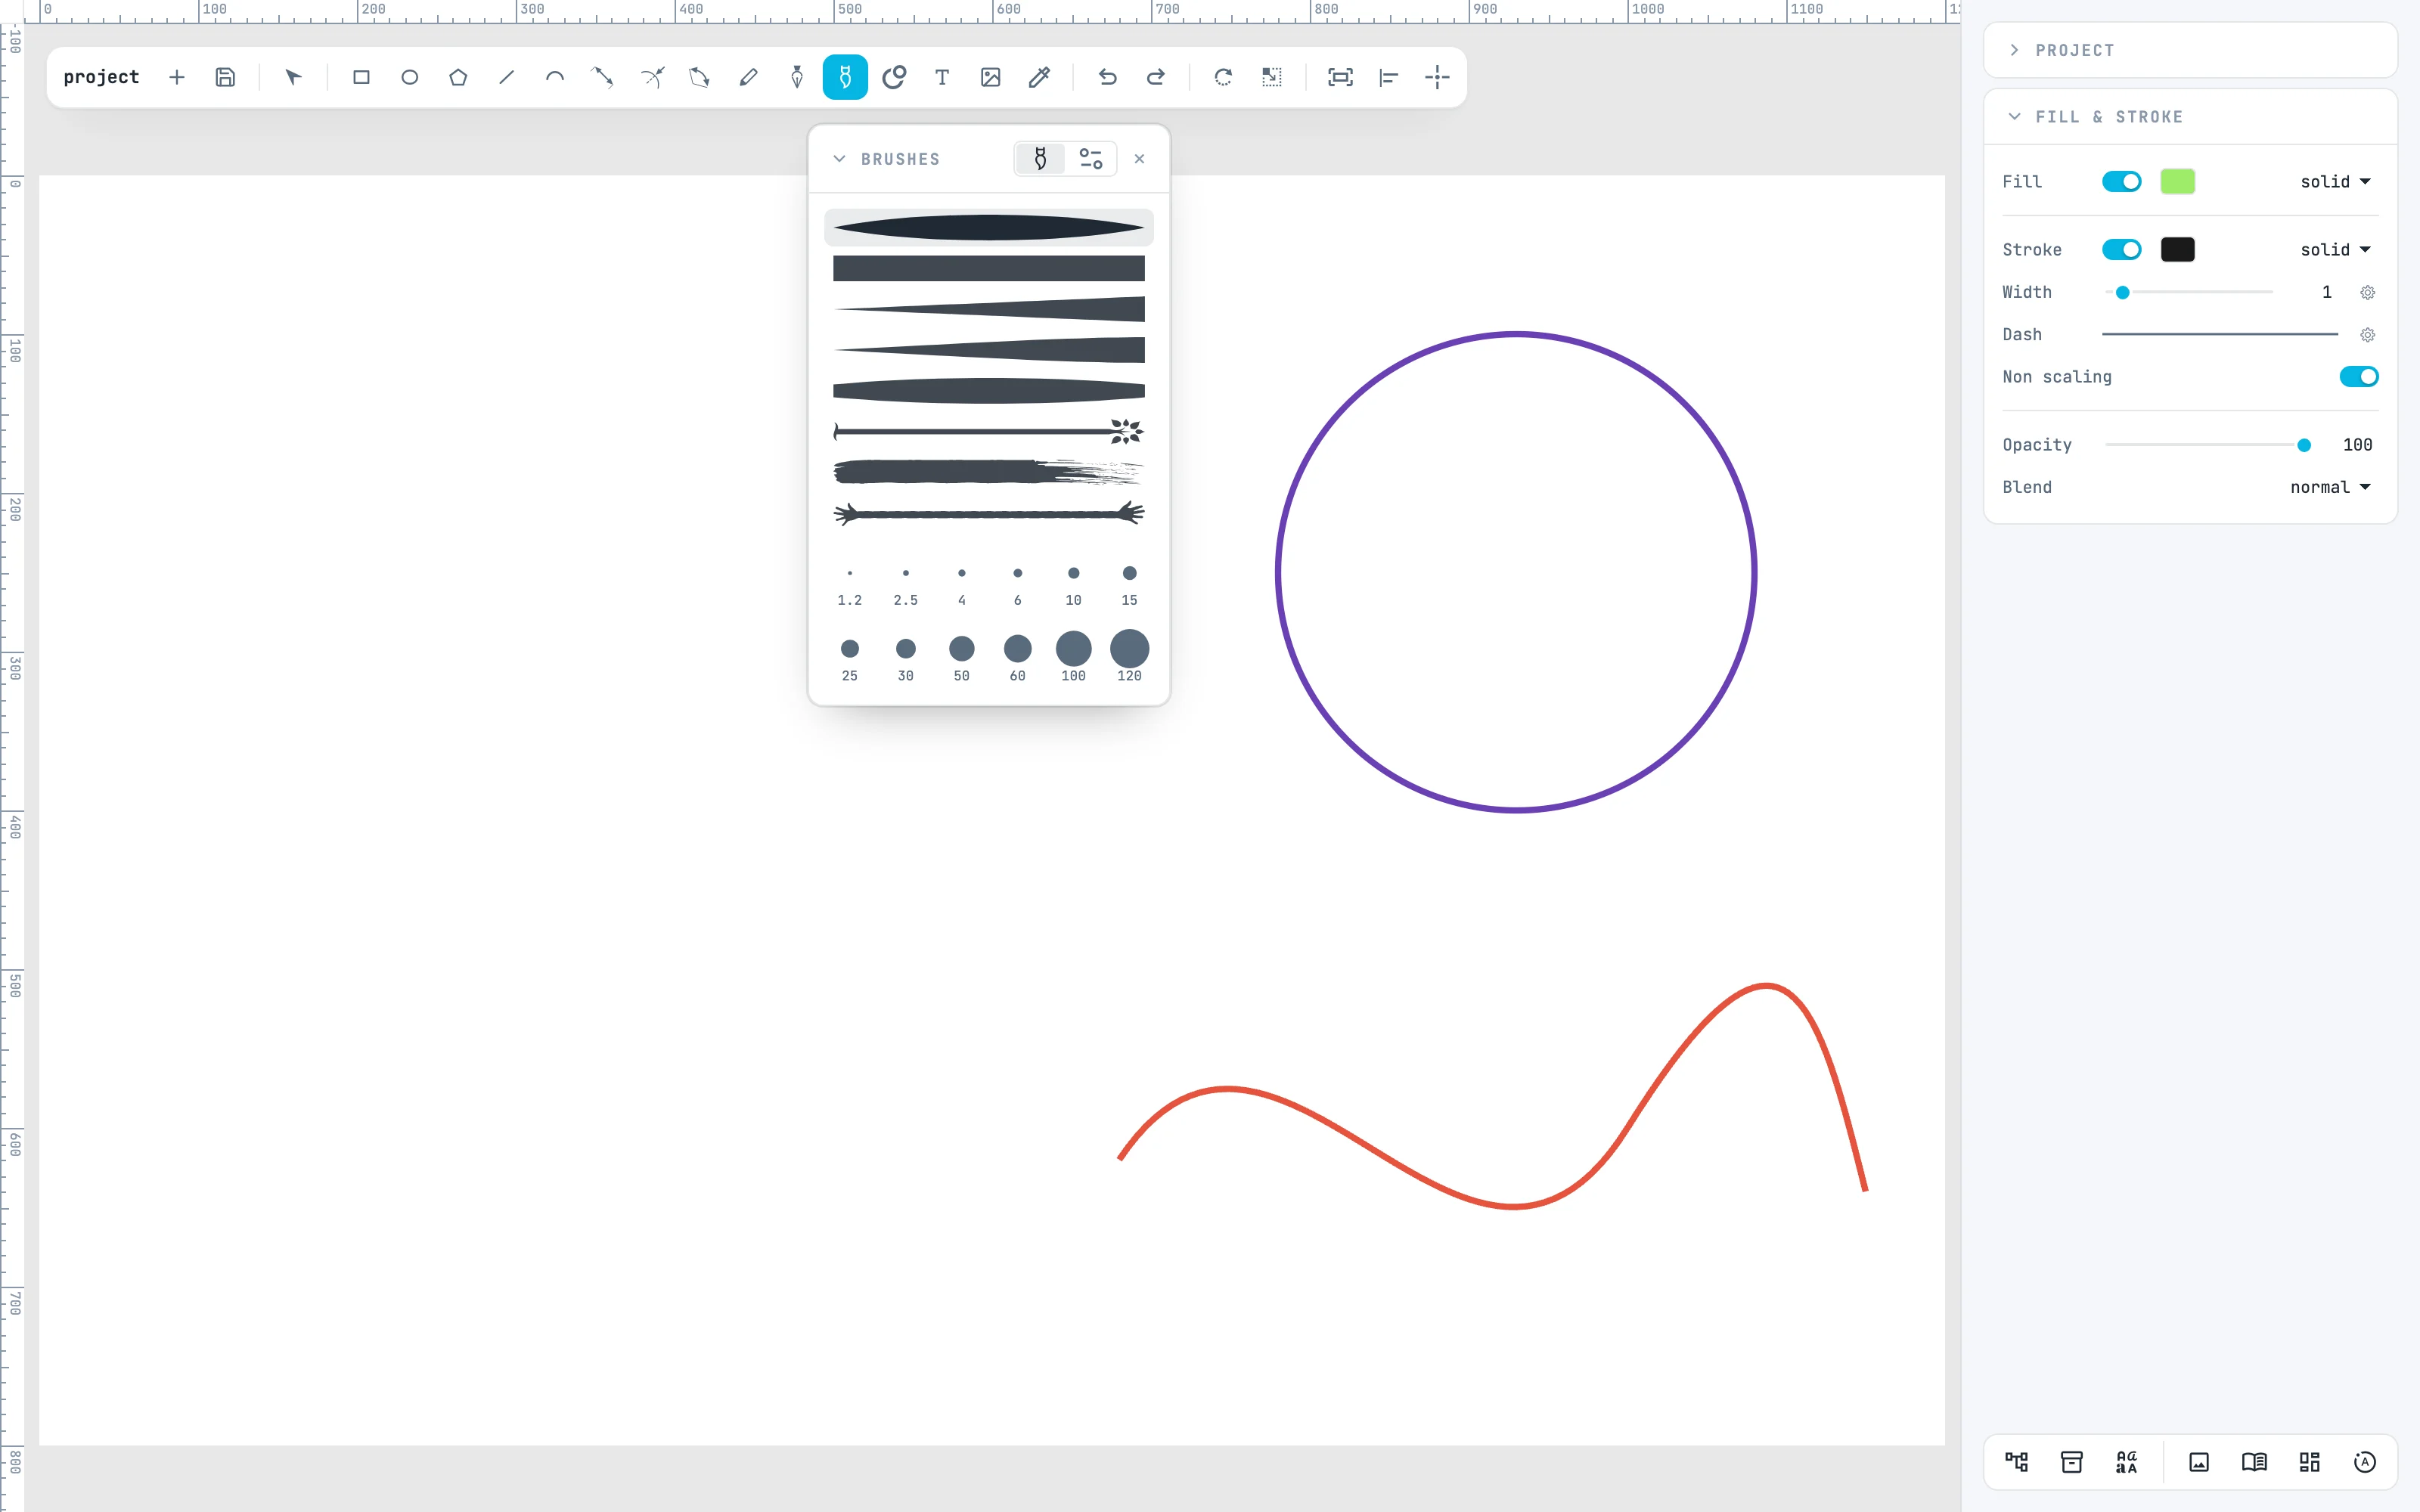Save the project with the disk icon

point(225,77)
